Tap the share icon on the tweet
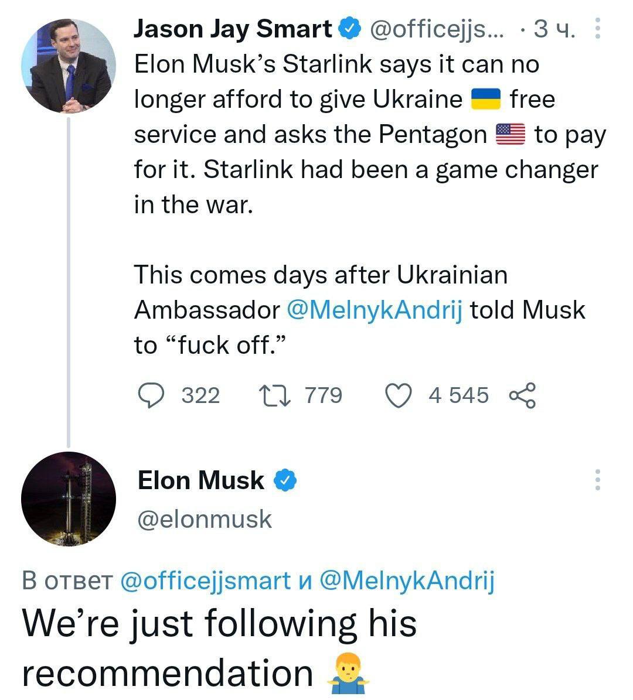 pyautogui.click(x=522, y=395)
